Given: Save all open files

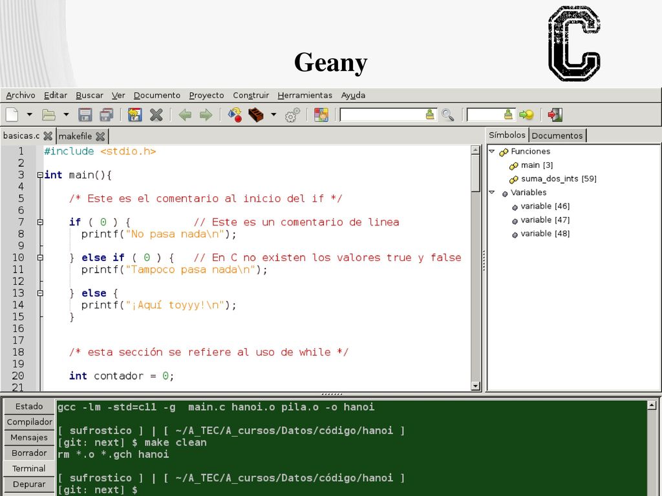Looking at the screenshot, I should coord(107,114).
